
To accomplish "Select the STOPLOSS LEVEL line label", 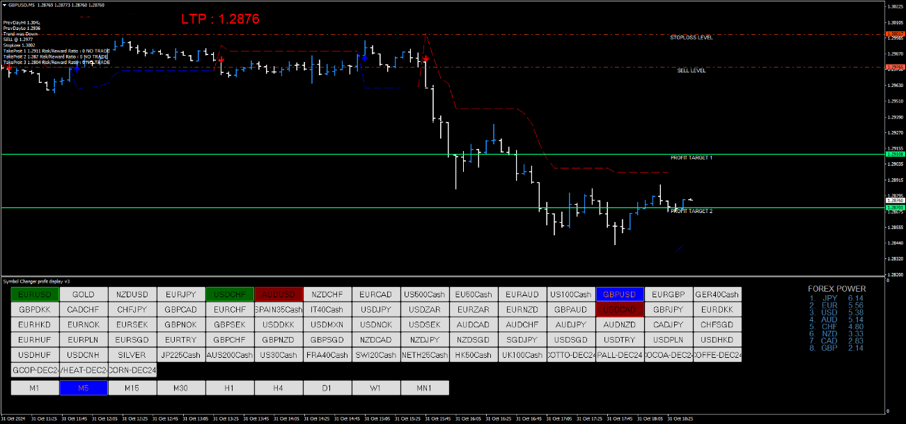I will [691, 38].
